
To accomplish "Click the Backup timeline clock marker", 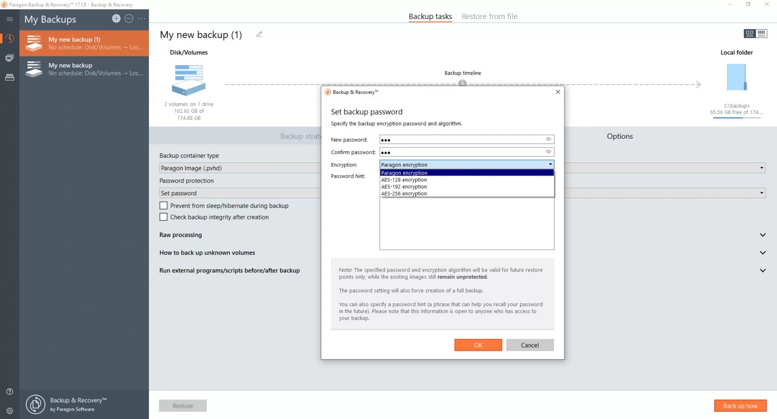I will (462, 83).
